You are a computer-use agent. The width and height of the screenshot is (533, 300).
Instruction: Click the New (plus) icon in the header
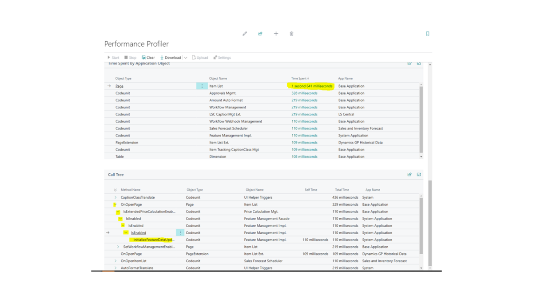point(276,33)
